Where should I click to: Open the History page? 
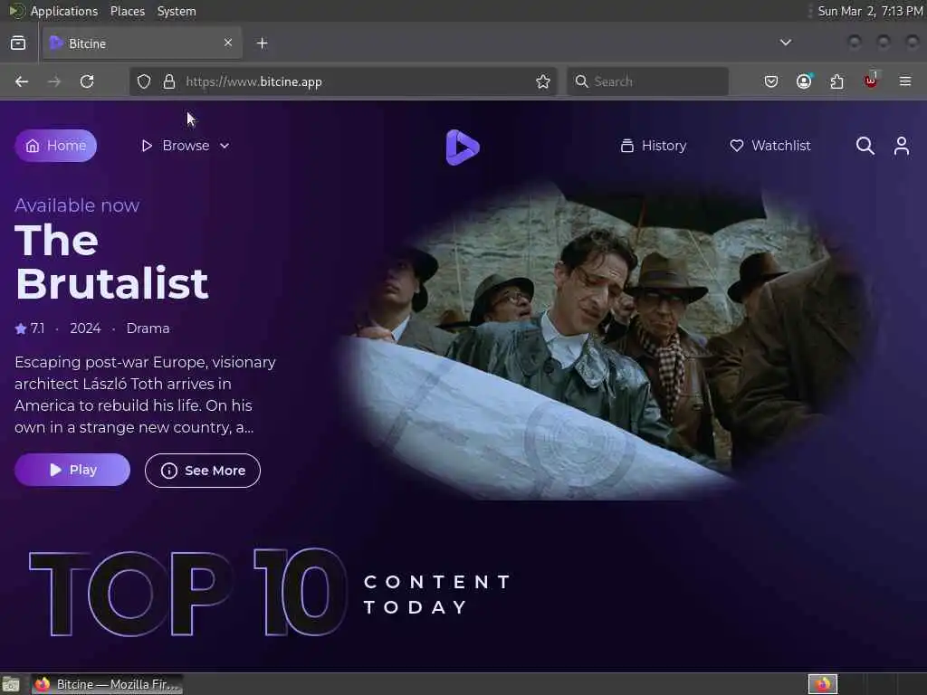[654, 146]
